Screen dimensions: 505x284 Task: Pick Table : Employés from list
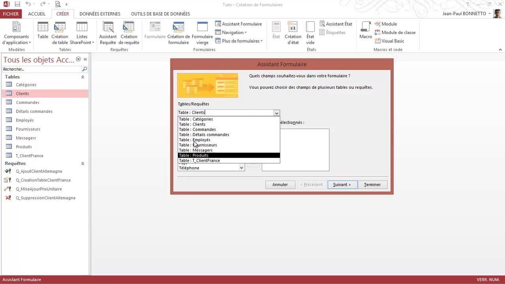click(229, 140)
